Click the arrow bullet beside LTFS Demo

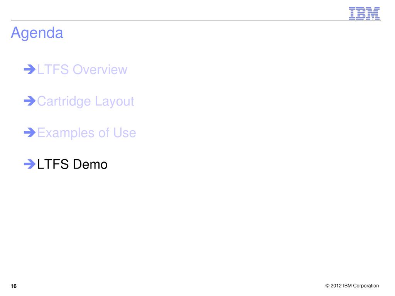(30, 164)
